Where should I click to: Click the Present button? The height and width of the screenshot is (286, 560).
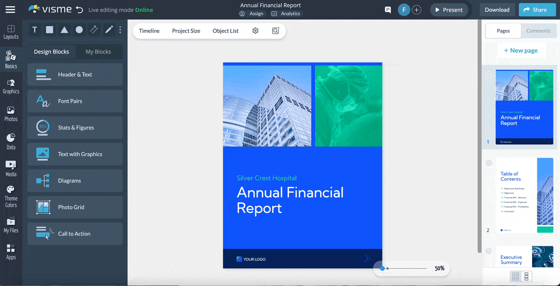click(x=449, y=9)
